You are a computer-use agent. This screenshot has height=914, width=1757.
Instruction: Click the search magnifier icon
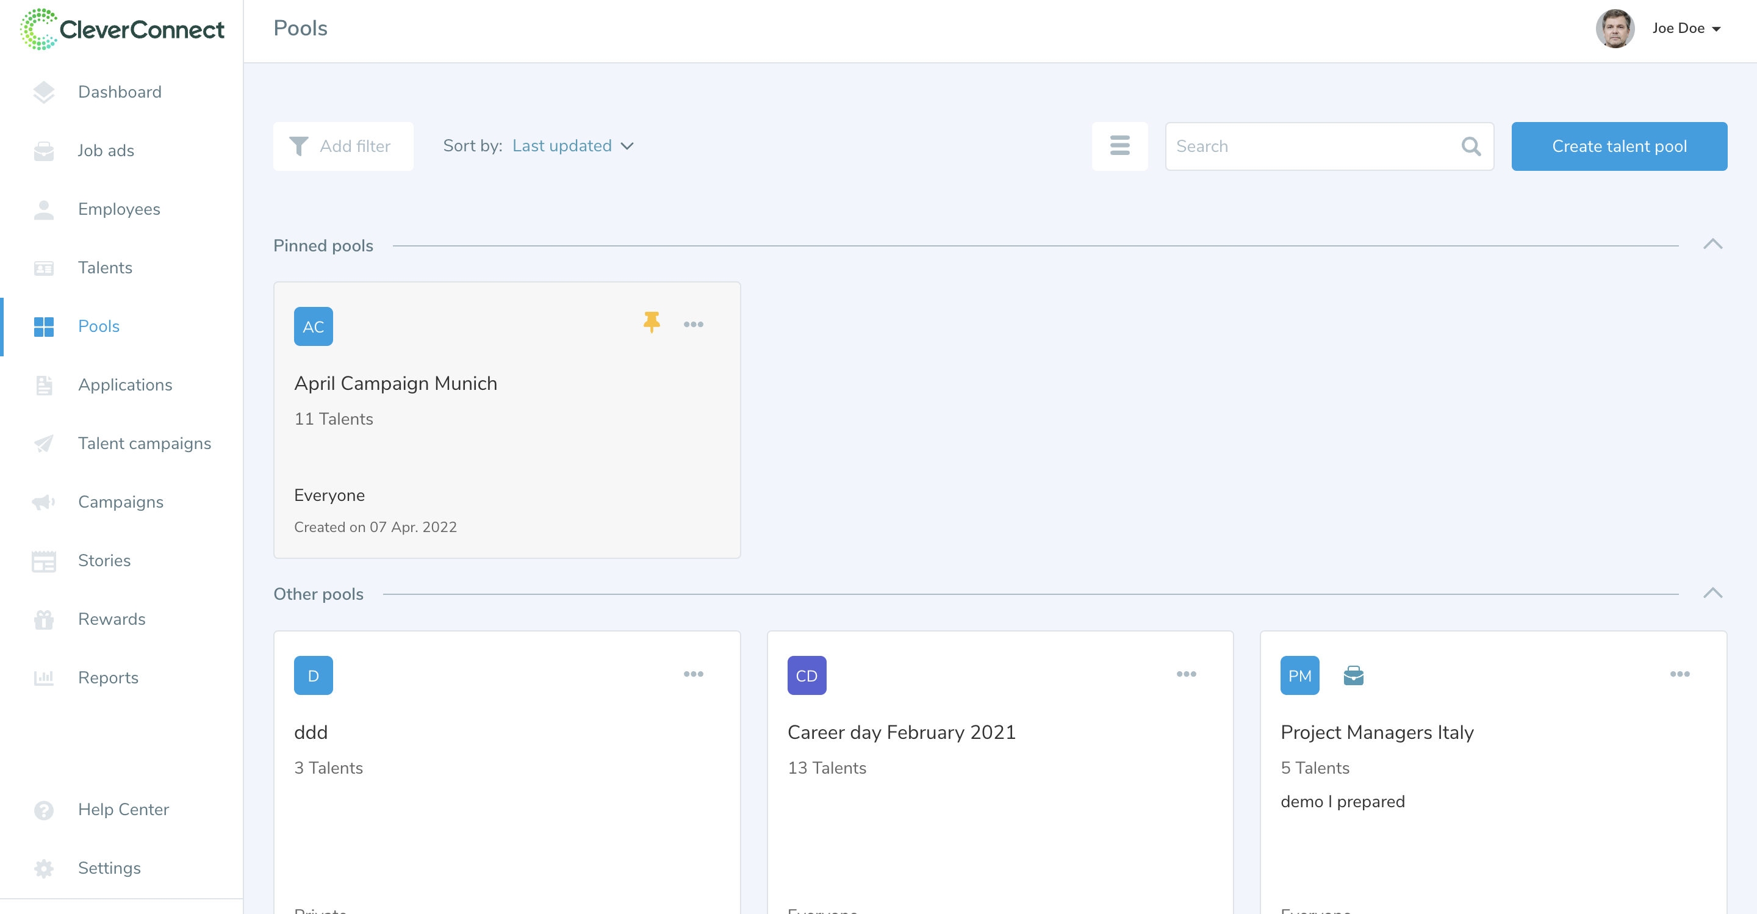pyautogui.click(x=1470, y=146)
